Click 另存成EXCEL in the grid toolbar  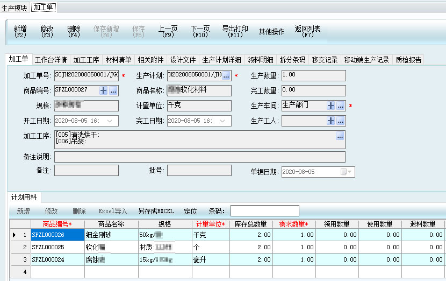click(x=156, y=211)
